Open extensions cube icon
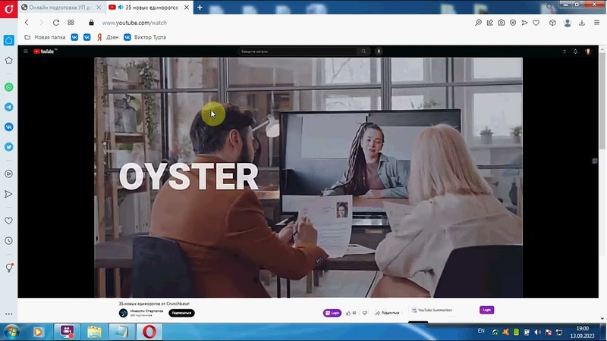Viewport: 607px width, 341px height. pyautogui.click(x=552, y=23)
